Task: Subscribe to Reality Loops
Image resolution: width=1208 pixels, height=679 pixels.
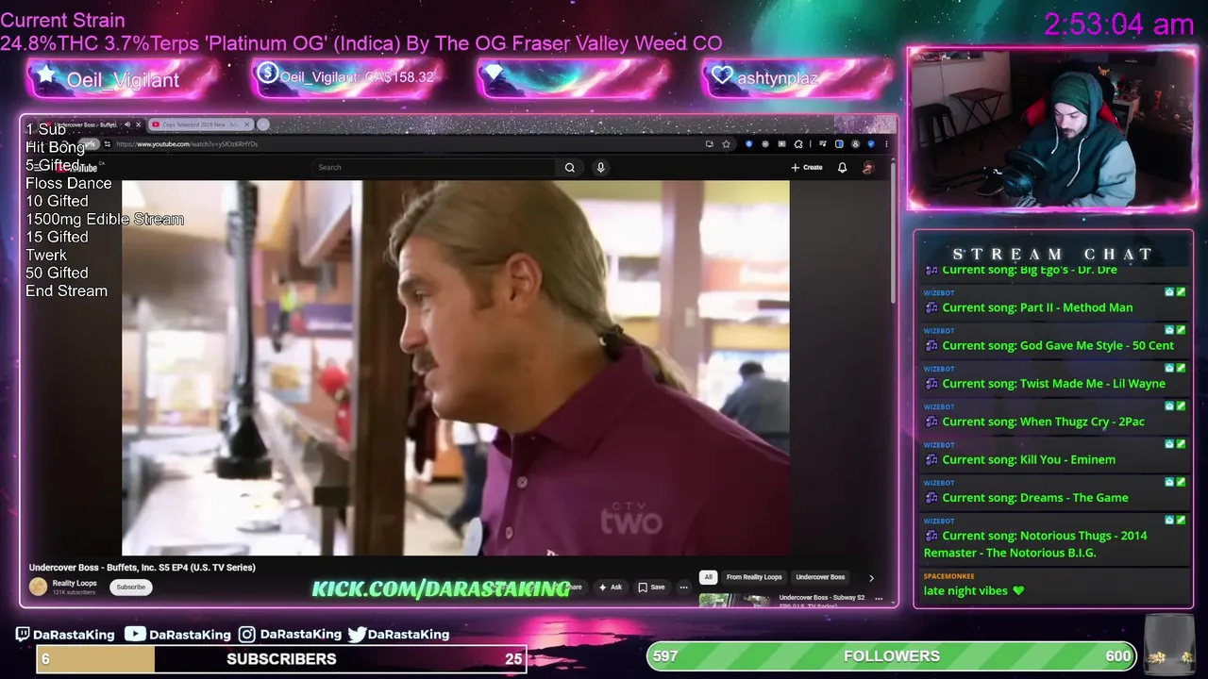Action: coord(131,587)
